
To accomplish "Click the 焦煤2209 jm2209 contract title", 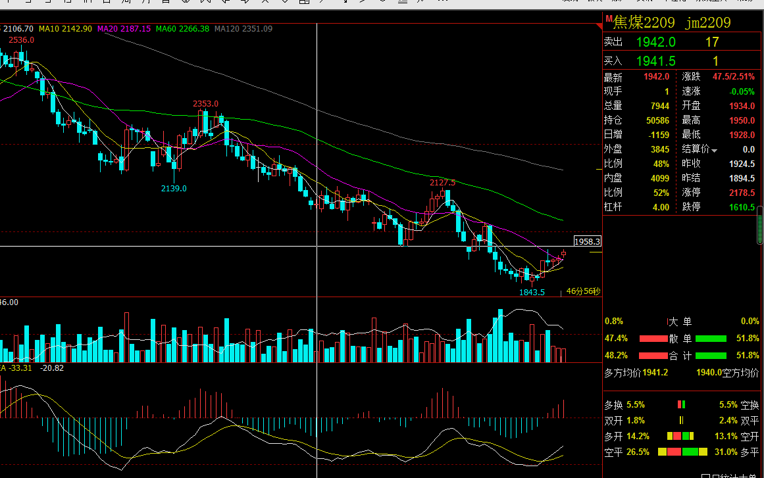I will click(x=672, y=22).
